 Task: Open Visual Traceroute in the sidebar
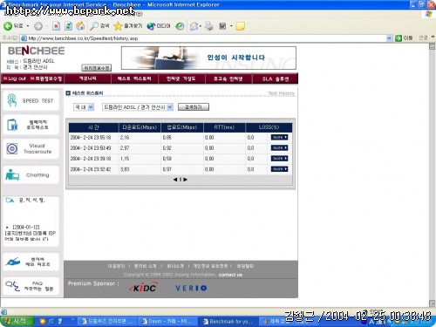click(x=31, y=148)
